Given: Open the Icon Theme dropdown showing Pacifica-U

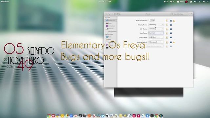Looking at the screenshot, I should 156,33.
